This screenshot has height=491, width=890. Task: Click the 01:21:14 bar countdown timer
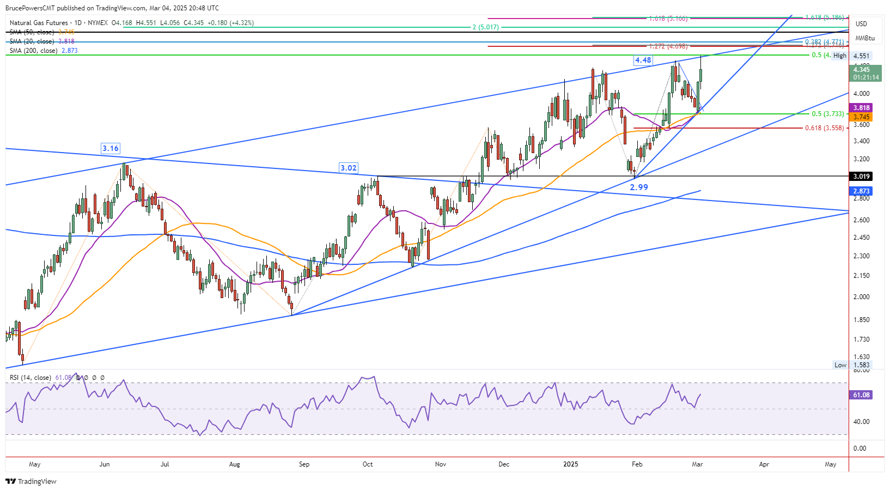point(865,77)
